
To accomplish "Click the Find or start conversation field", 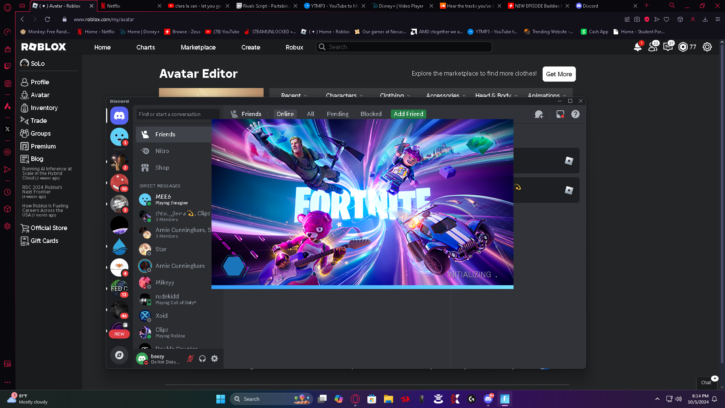I will point(178,114).
